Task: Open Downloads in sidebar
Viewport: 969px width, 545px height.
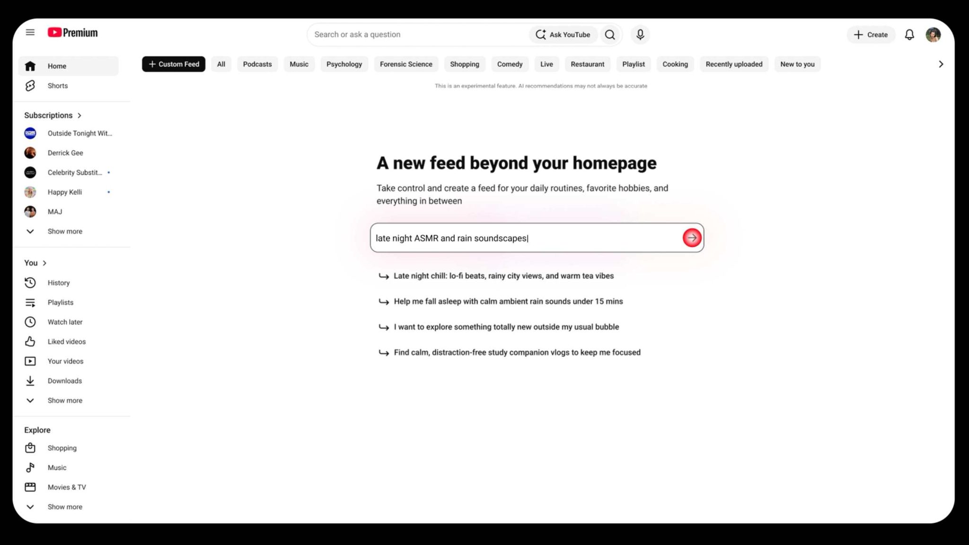Action: pos(69,381)
